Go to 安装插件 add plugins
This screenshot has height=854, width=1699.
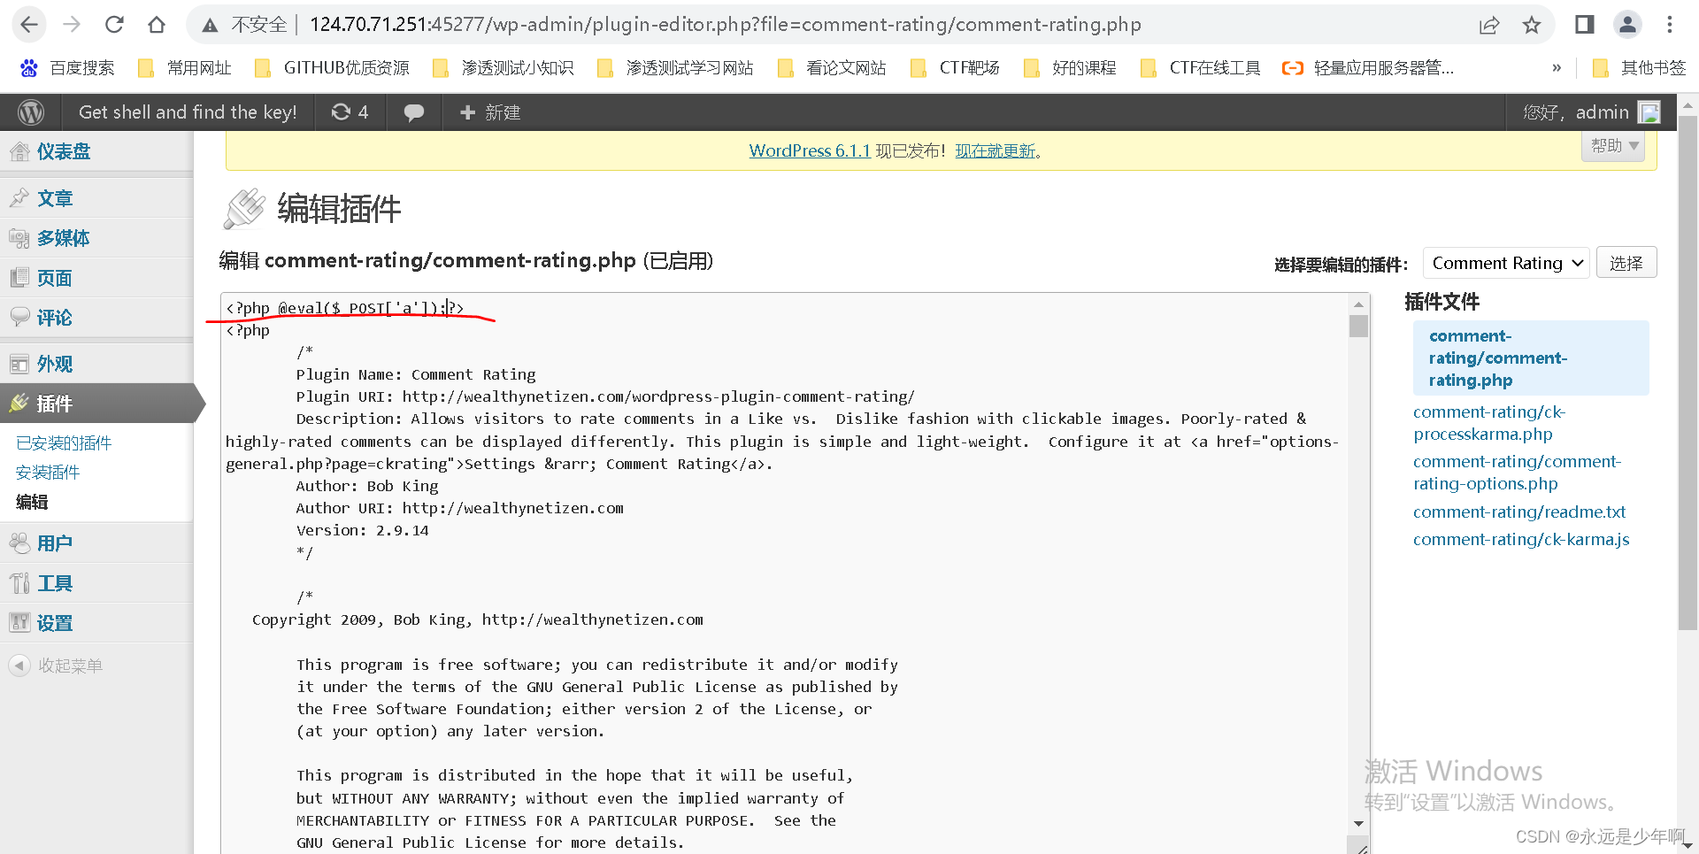(x=48, y=473)
